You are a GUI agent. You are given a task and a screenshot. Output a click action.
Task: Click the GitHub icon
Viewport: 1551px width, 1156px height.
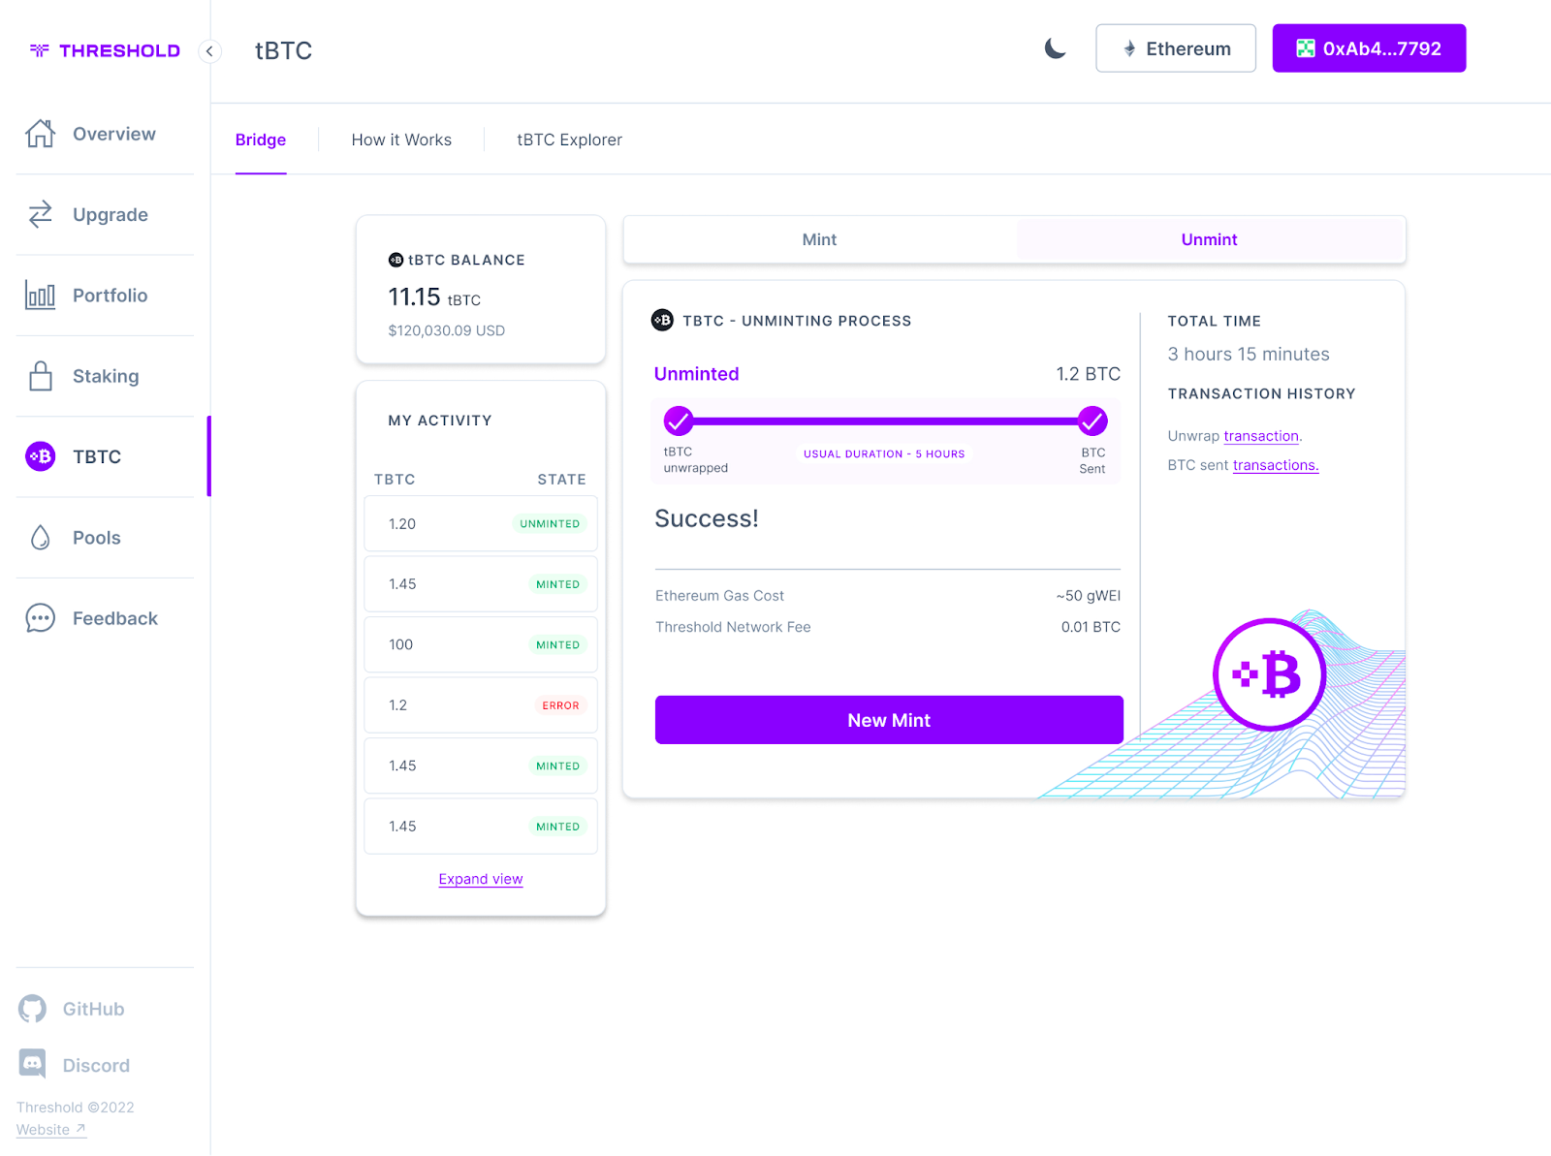pos(32,1009)
